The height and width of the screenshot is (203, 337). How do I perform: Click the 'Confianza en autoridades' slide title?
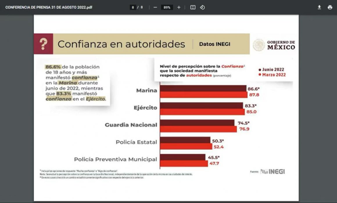click(121, 44)
